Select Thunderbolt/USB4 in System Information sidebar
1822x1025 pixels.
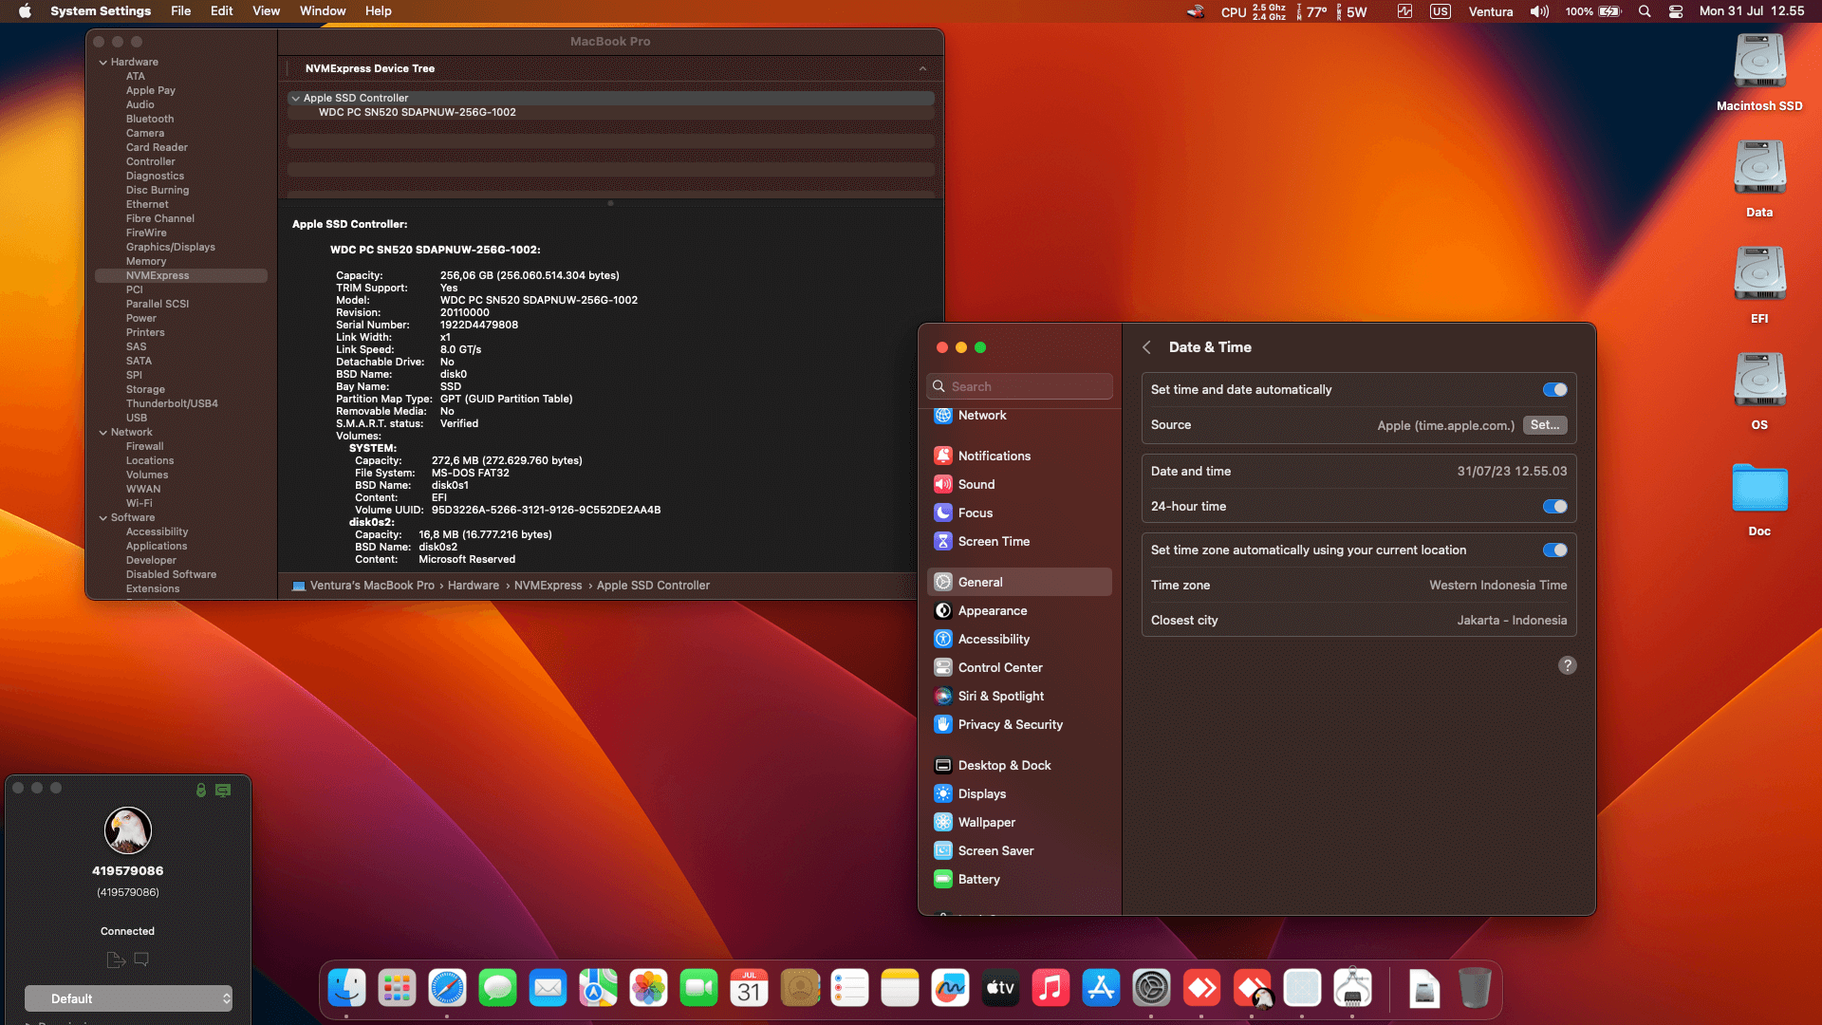point(172,403)
